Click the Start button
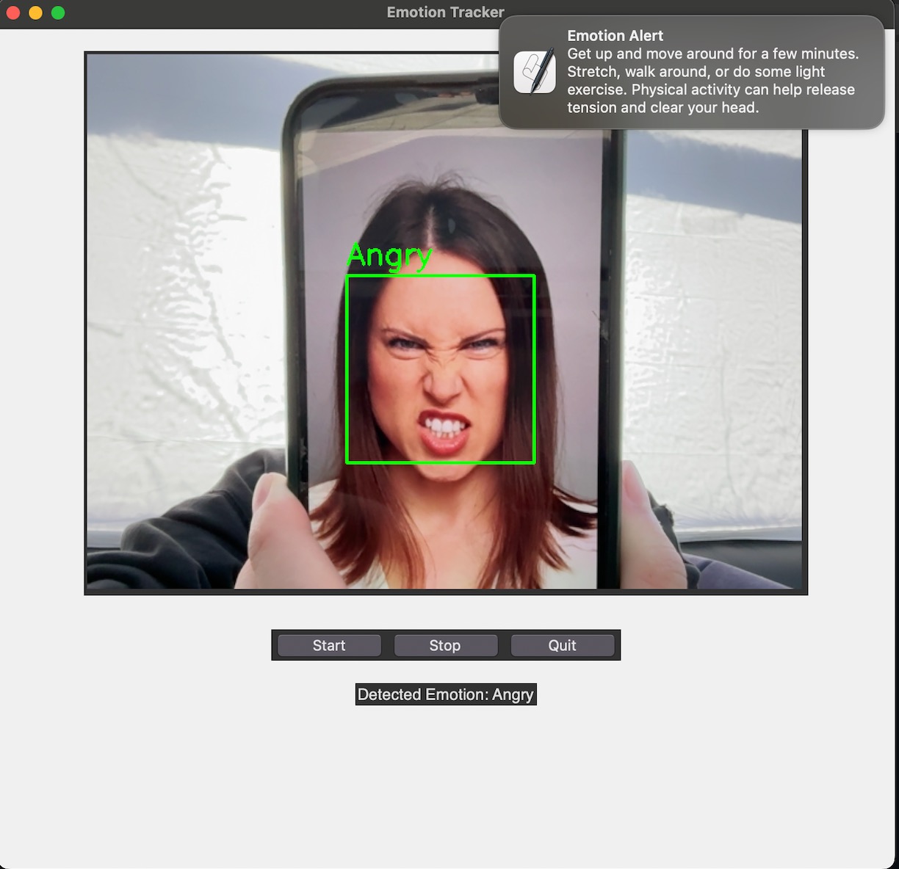 click(329, 645)
